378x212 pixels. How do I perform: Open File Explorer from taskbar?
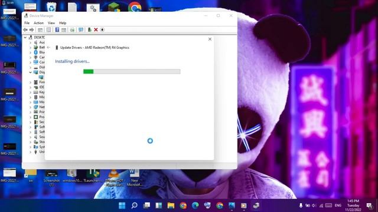(171, 206)
